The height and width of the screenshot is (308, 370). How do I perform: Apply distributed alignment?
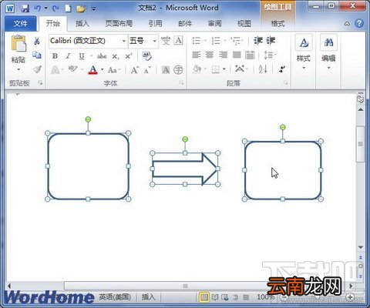pyautogui.click(x=250, y=55)
